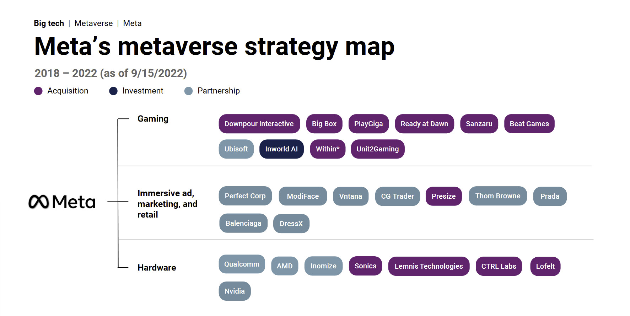Click the Thom Browne pill

pos(497,196)
